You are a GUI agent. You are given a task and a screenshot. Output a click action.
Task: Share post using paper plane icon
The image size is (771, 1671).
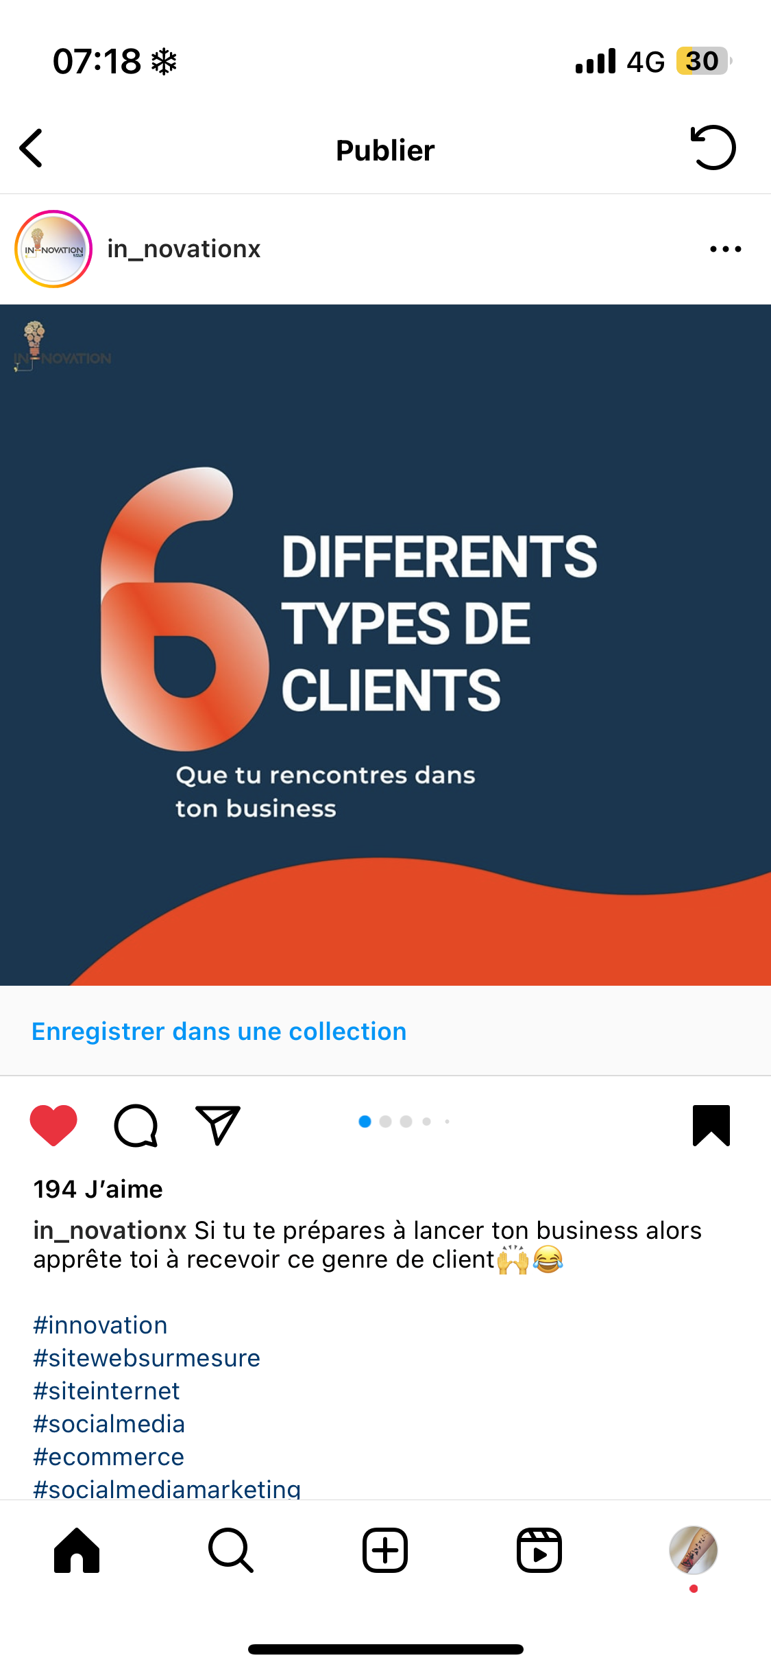pos(218,1125)
